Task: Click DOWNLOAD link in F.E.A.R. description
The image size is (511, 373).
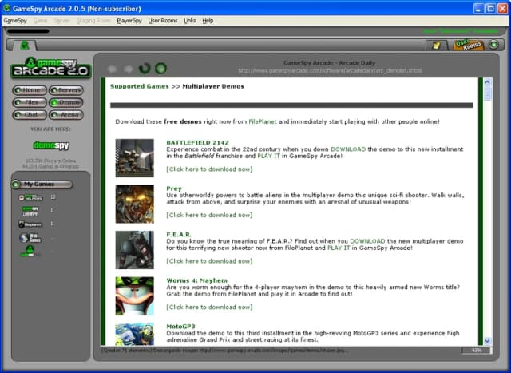Action: pyautogui.click(x=367, y=241)
